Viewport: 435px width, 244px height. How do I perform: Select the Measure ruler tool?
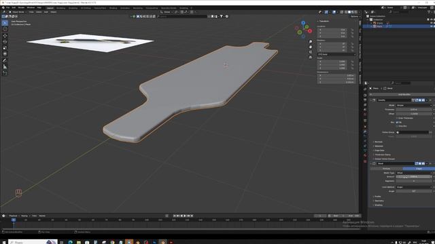tap(5, 66)
